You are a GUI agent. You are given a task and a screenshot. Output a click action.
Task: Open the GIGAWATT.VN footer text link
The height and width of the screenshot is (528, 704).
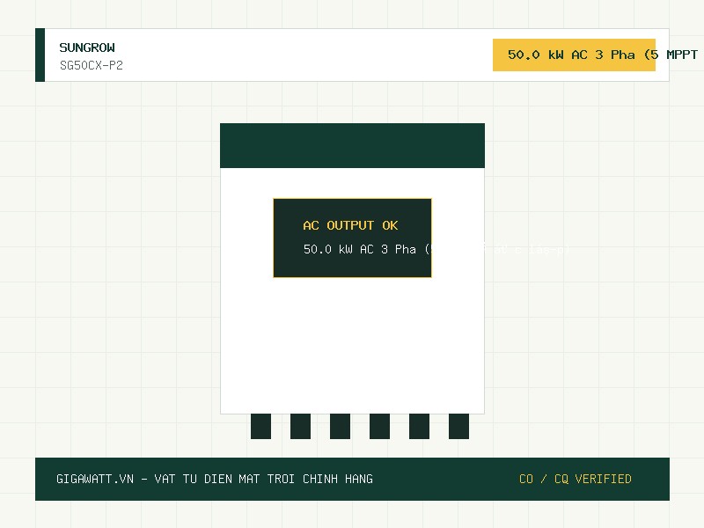95,479
